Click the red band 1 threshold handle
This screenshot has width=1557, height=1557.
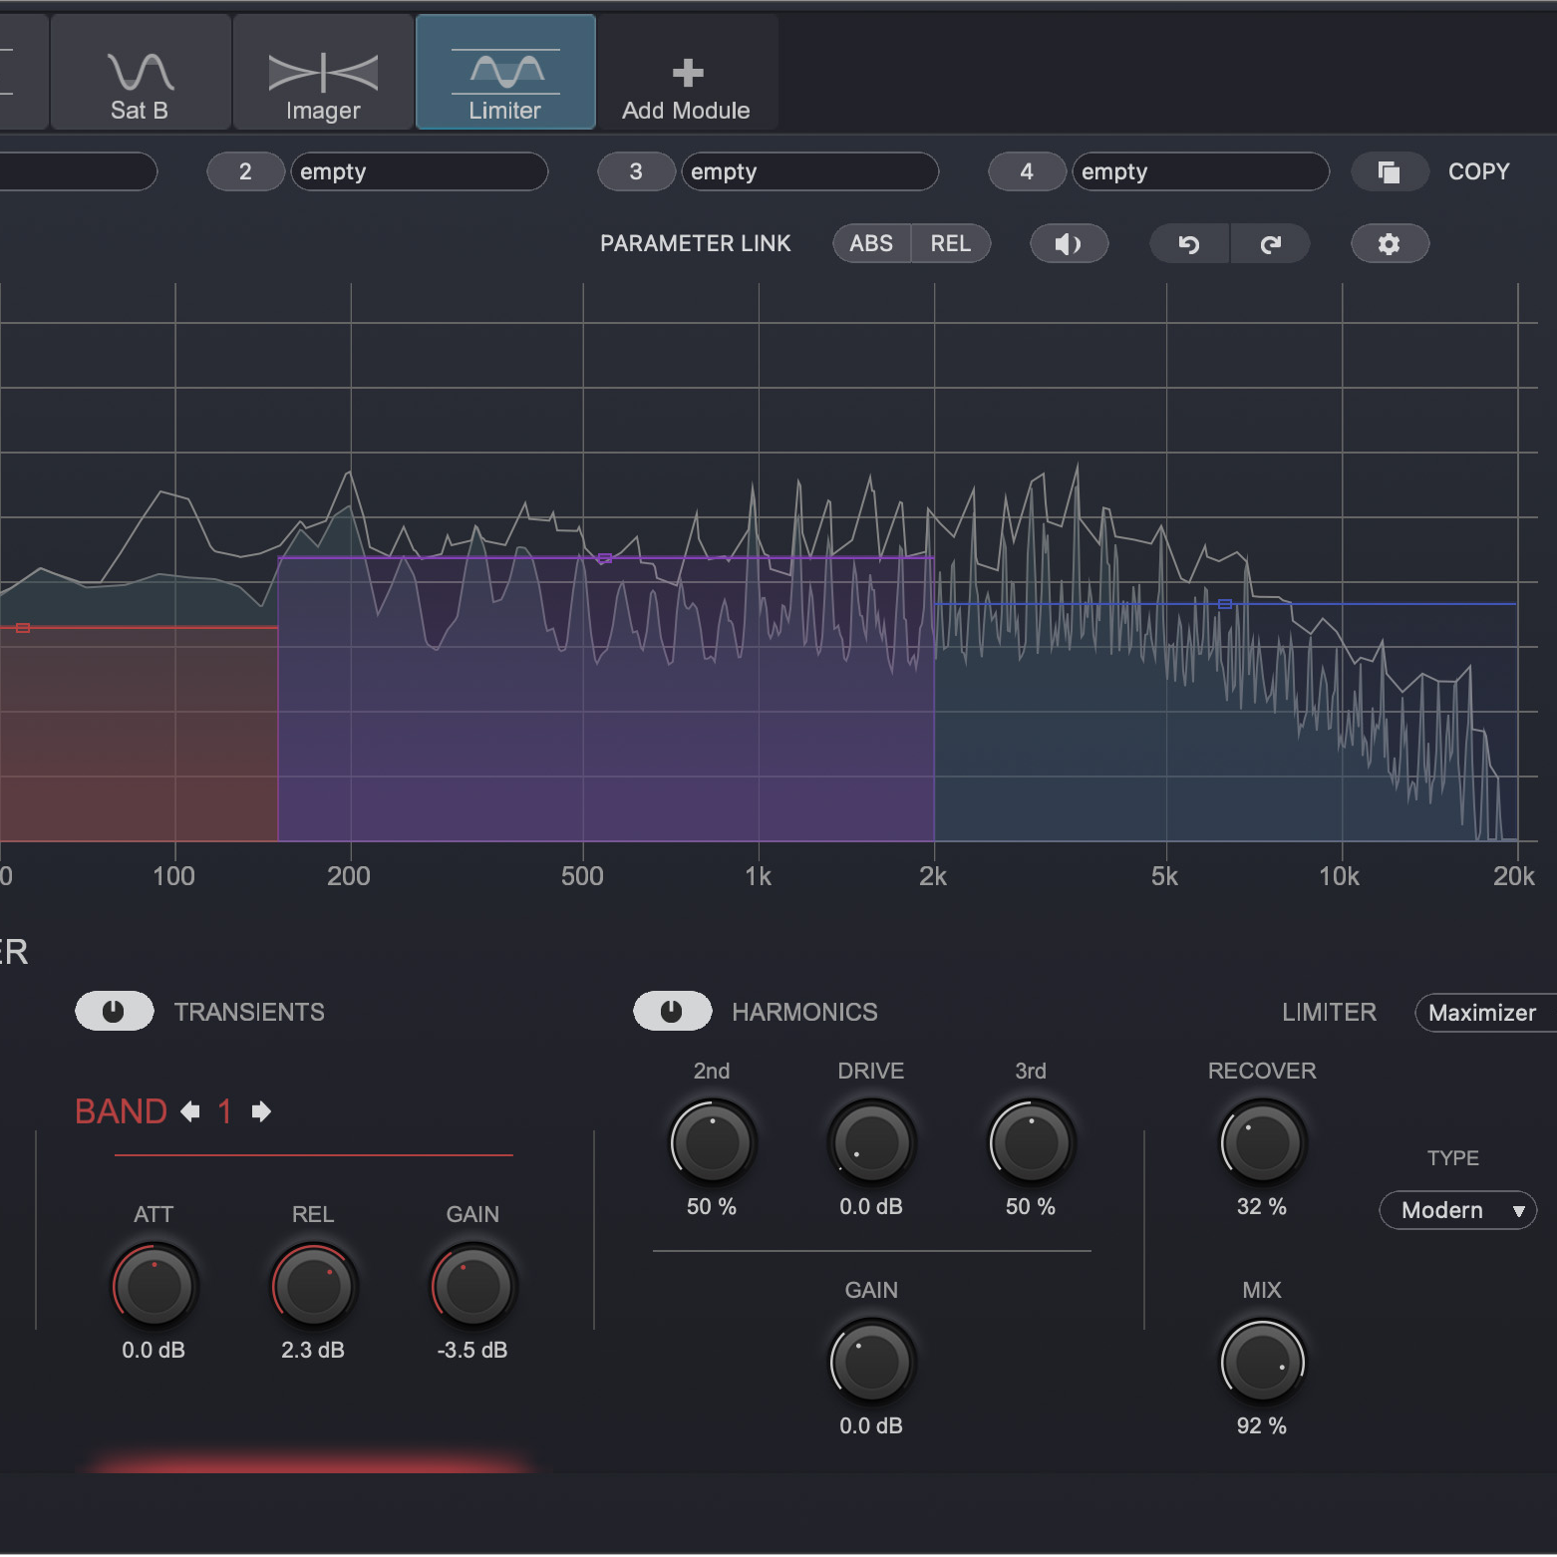[23, 628]
